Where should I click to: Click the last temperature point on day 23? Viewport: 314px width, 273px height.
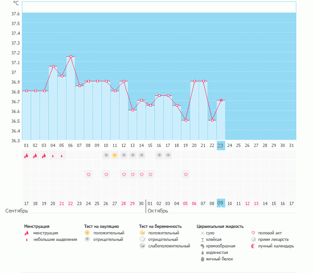[221, 100]
